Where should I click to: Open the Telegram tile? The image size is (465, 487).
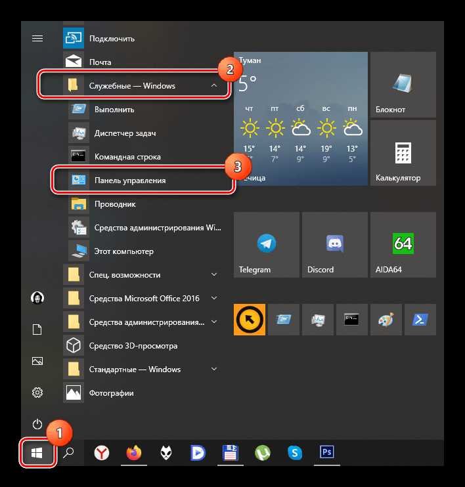267,245
